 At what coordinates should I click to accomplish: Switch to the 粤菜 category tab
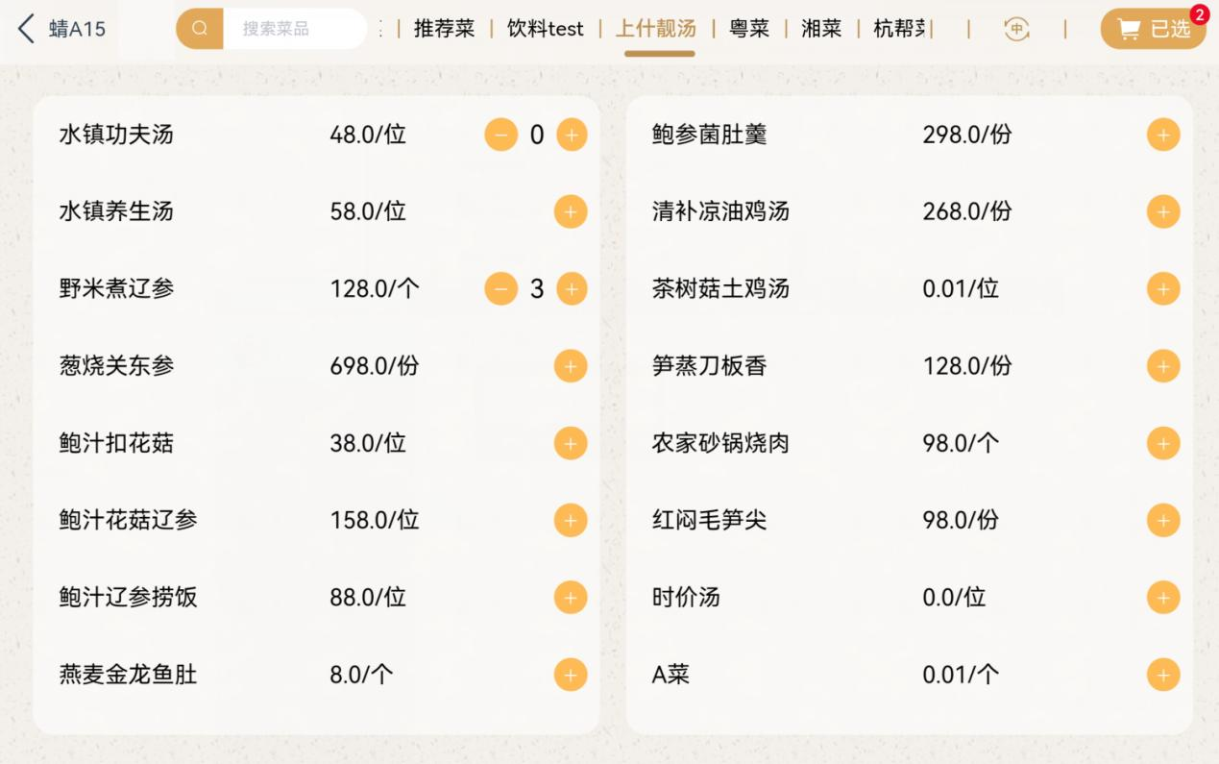click(749, 29)
